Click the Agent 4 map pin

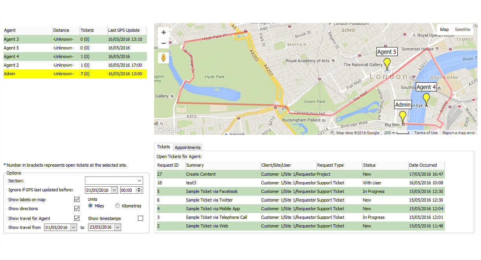[426, 99]
